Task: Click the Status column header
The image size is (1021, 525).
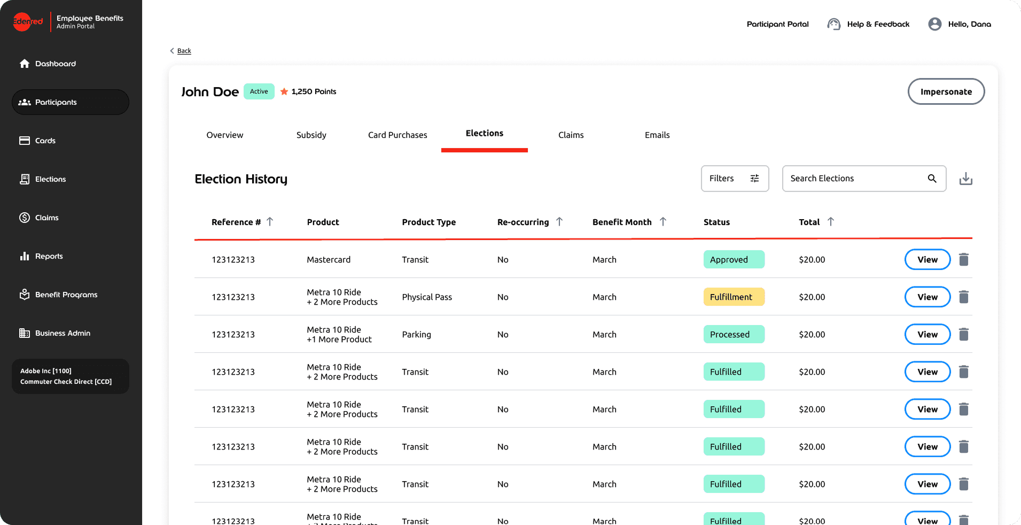Action: [x=716, y=222]
